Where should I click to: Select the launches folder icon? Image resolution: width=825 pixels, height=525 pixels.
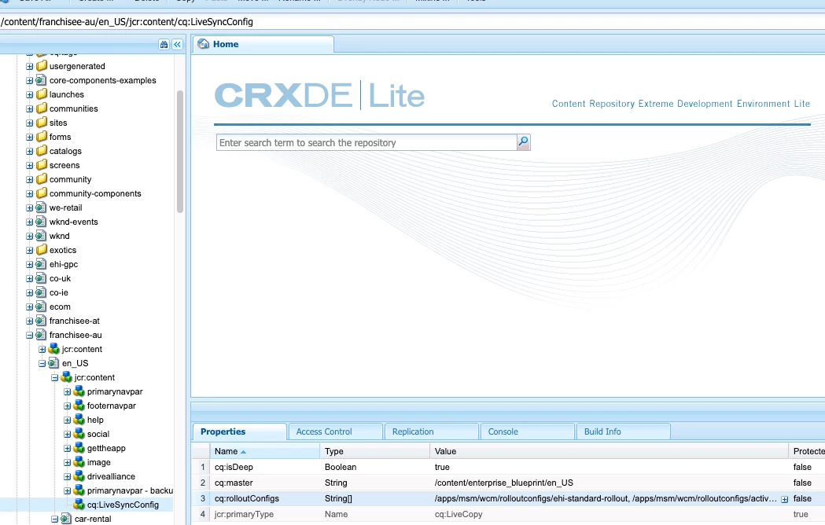point(42,94)
